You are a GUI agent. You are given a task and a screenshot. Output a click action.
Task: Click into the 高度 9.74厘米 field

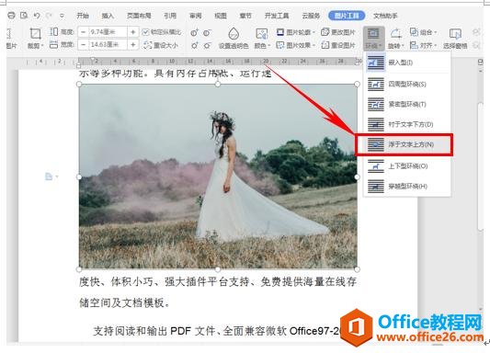108,32
